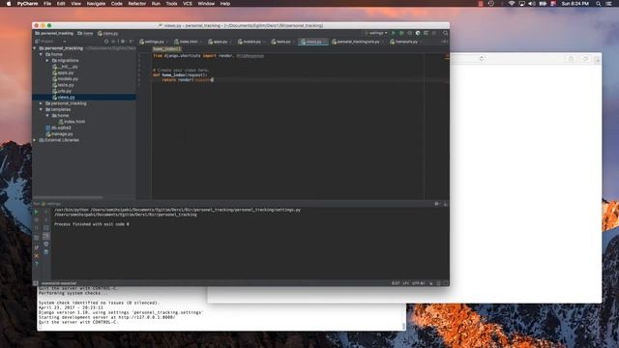Select apps.py in project tree

coord(65,72)
